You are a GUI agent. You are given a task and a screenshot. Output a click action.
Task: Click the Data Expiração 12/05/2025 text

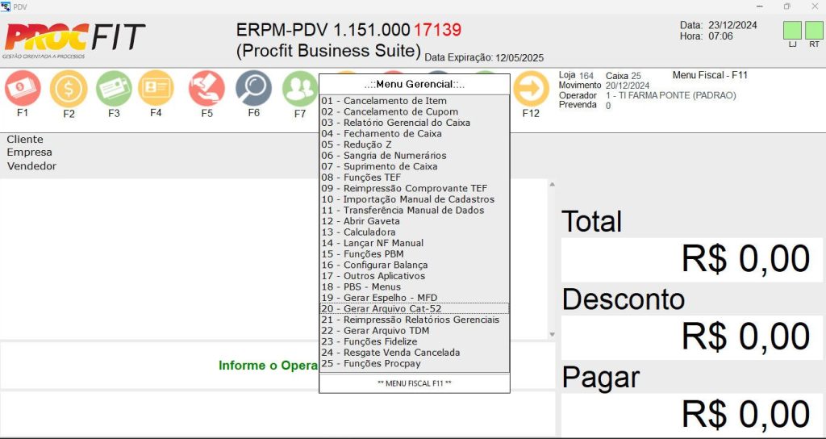484,58
